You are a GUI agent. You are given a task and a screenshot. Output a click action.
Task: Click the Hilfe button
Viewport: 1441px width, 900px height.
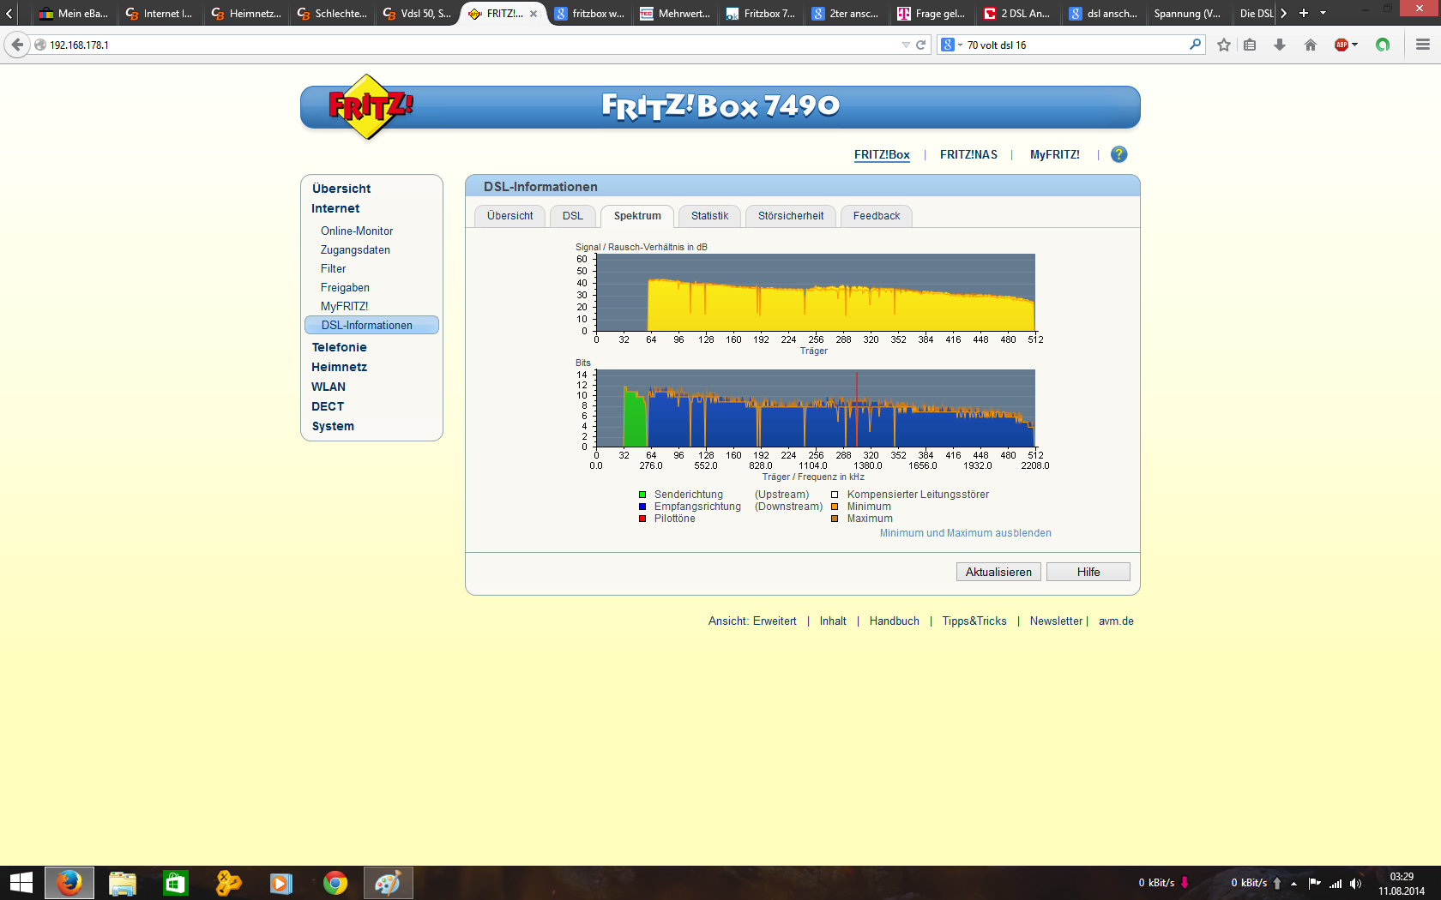pos(1088,572)
